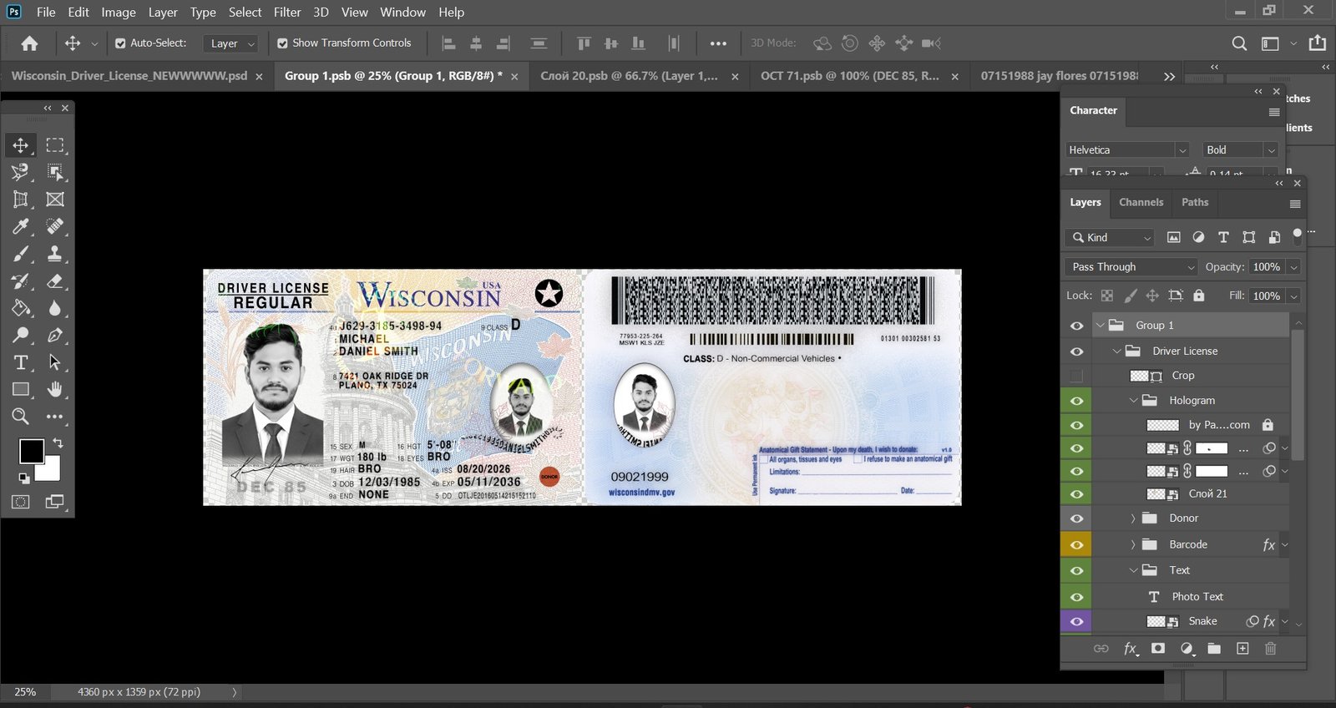This screenshot has width=1336, height=708.
Task: Switch to the Channels tab
Action: [1141, 202]
